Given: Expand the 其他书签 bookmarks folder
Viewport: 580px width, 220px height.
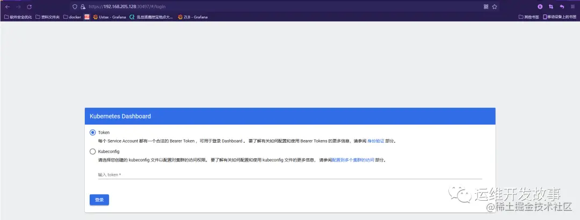Looking at the screenshot, I should click(x=528, y=17).
